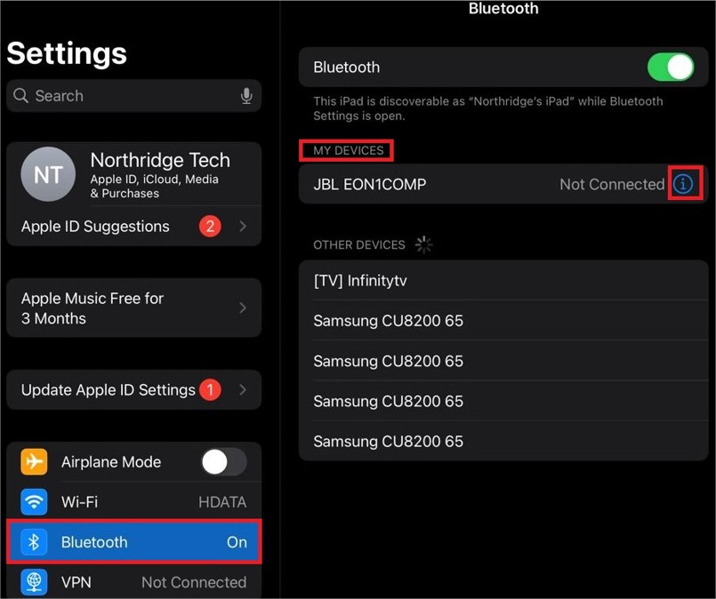Tap the Bluetooth page title at the top
Image resolution: width=716 pixels, height=599 pixels.
(503, 8)
